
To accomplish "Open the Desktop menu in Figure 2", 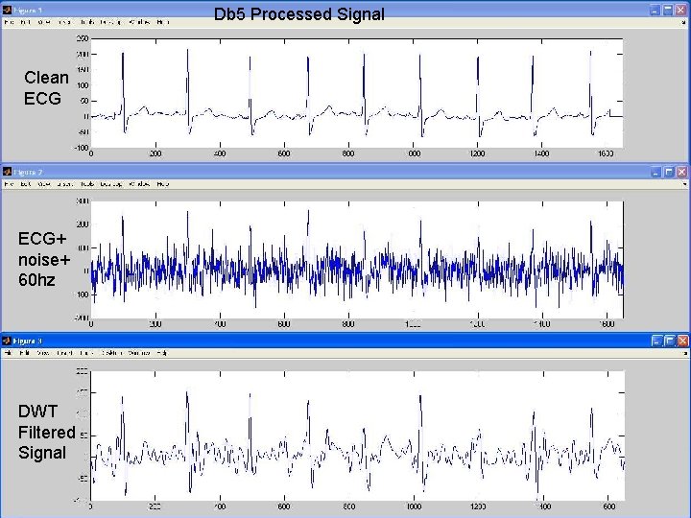I will click(110, 184).
